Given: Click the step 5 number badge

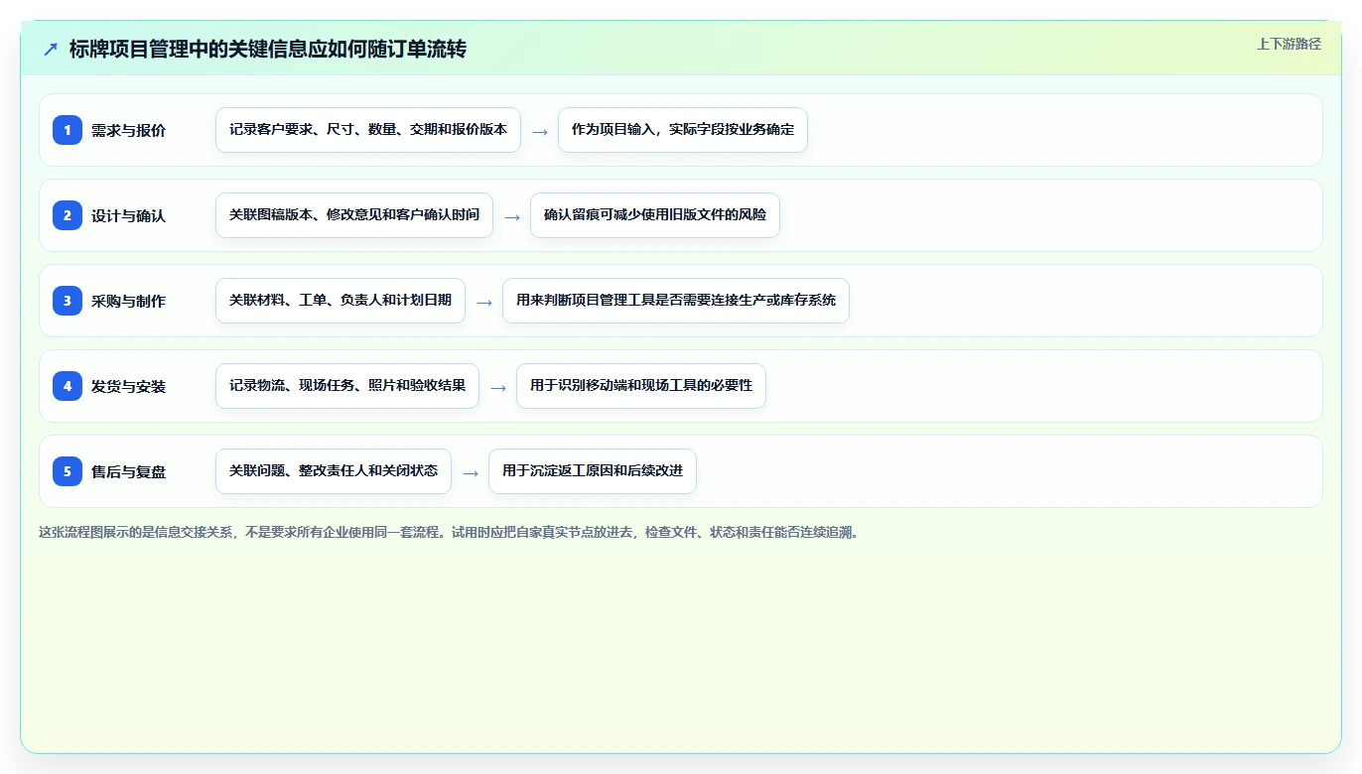Looking at the screenshot, I should [68, 471].
